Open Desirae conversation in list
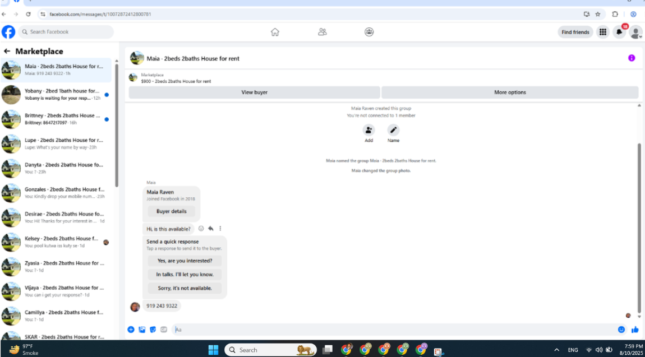Image resolution: width=645 pixels, height=357 pixels. (x=56, y=218)
